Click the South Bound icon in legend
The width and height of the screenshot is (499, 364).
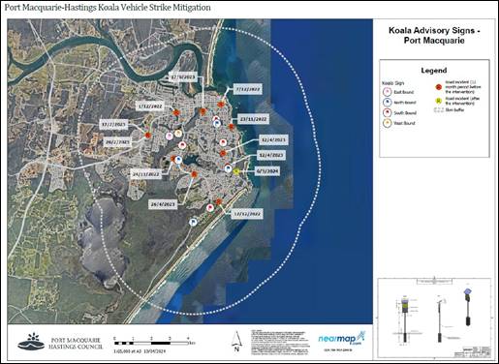pyautogui.click(x=387, y=112)
